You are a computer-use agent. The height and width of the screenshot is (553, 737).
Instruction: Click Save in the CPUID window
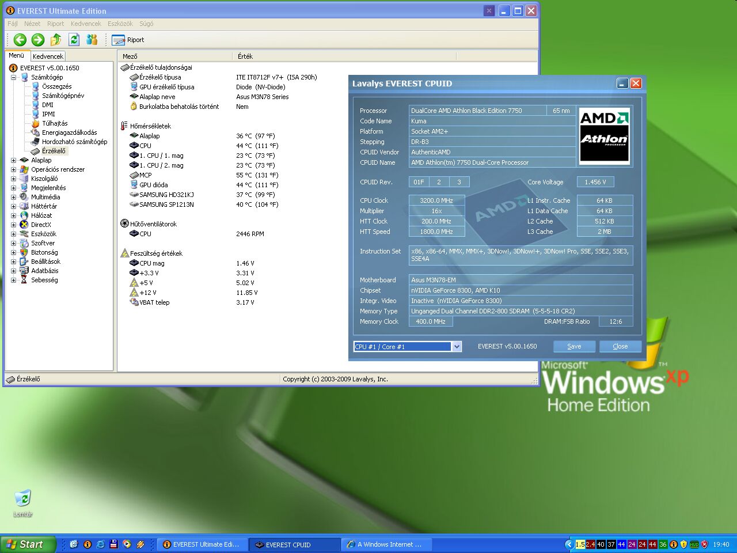(x=574, y=346)
